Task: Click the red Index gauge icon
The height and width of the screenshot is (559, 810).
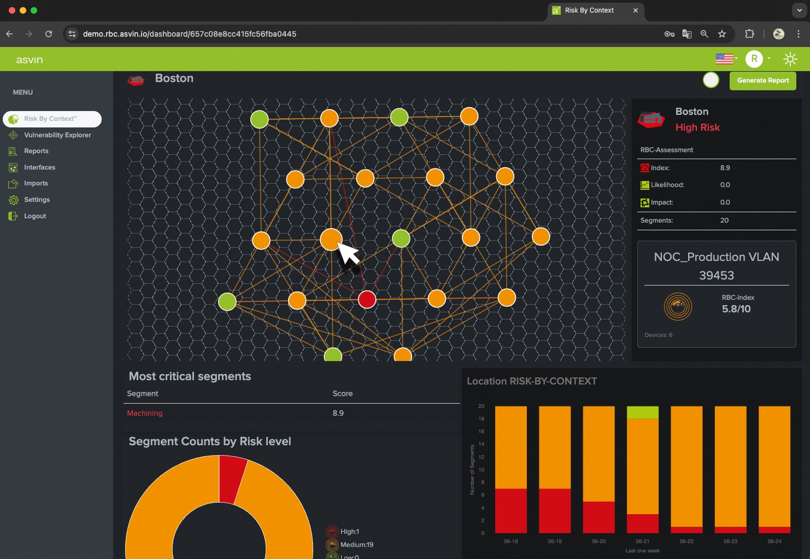Action: coord(644,167)
